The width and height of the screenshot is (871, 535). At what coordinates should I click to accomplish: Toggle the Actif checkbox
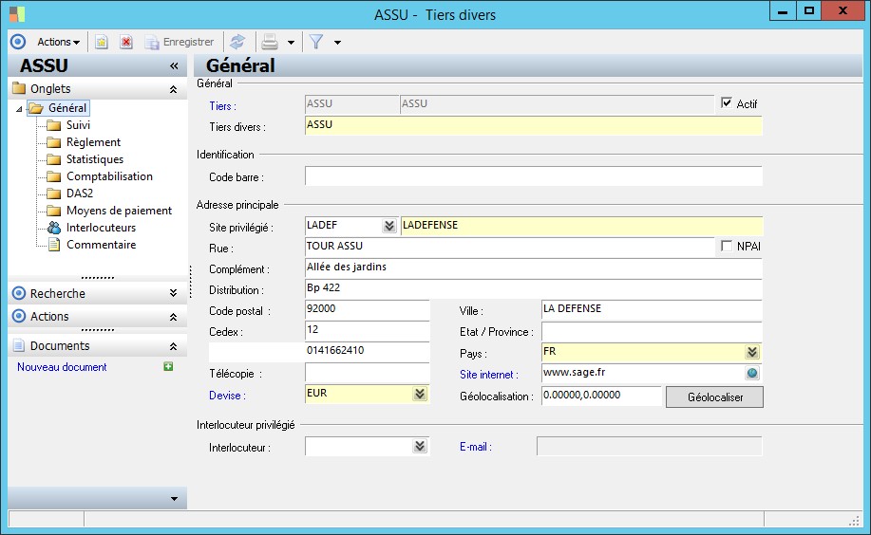[x=728, y=103]
